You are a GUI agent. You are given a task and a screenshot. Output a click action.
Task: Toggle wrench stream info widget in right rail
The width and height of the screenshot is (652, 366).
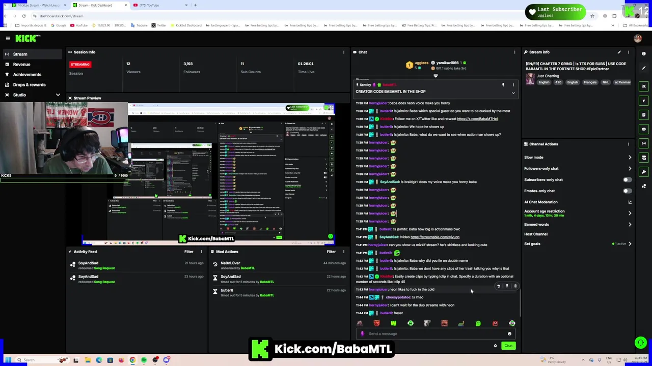pos(644,172)
